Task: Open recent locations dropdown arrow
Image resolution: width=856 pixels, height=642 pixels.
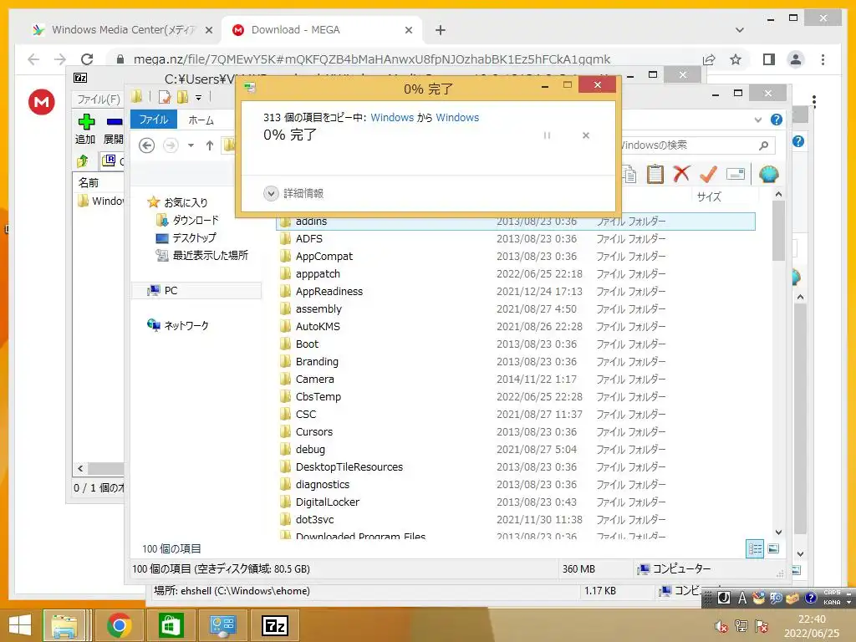Action: 191,145
